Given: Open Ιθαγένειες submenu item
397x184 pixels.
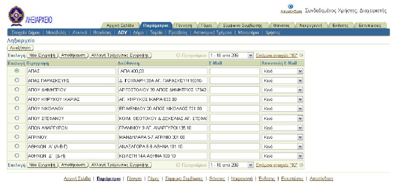Looking at the screenshot, I should 102,32.
